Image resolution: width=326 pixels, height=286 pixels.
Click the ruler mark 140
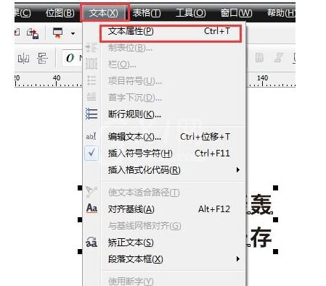click(263, 77)
